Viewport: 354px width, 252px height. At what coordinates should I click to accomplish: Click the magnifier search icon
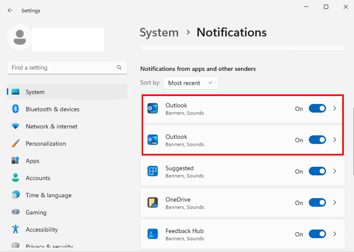[x=119, y=67]
